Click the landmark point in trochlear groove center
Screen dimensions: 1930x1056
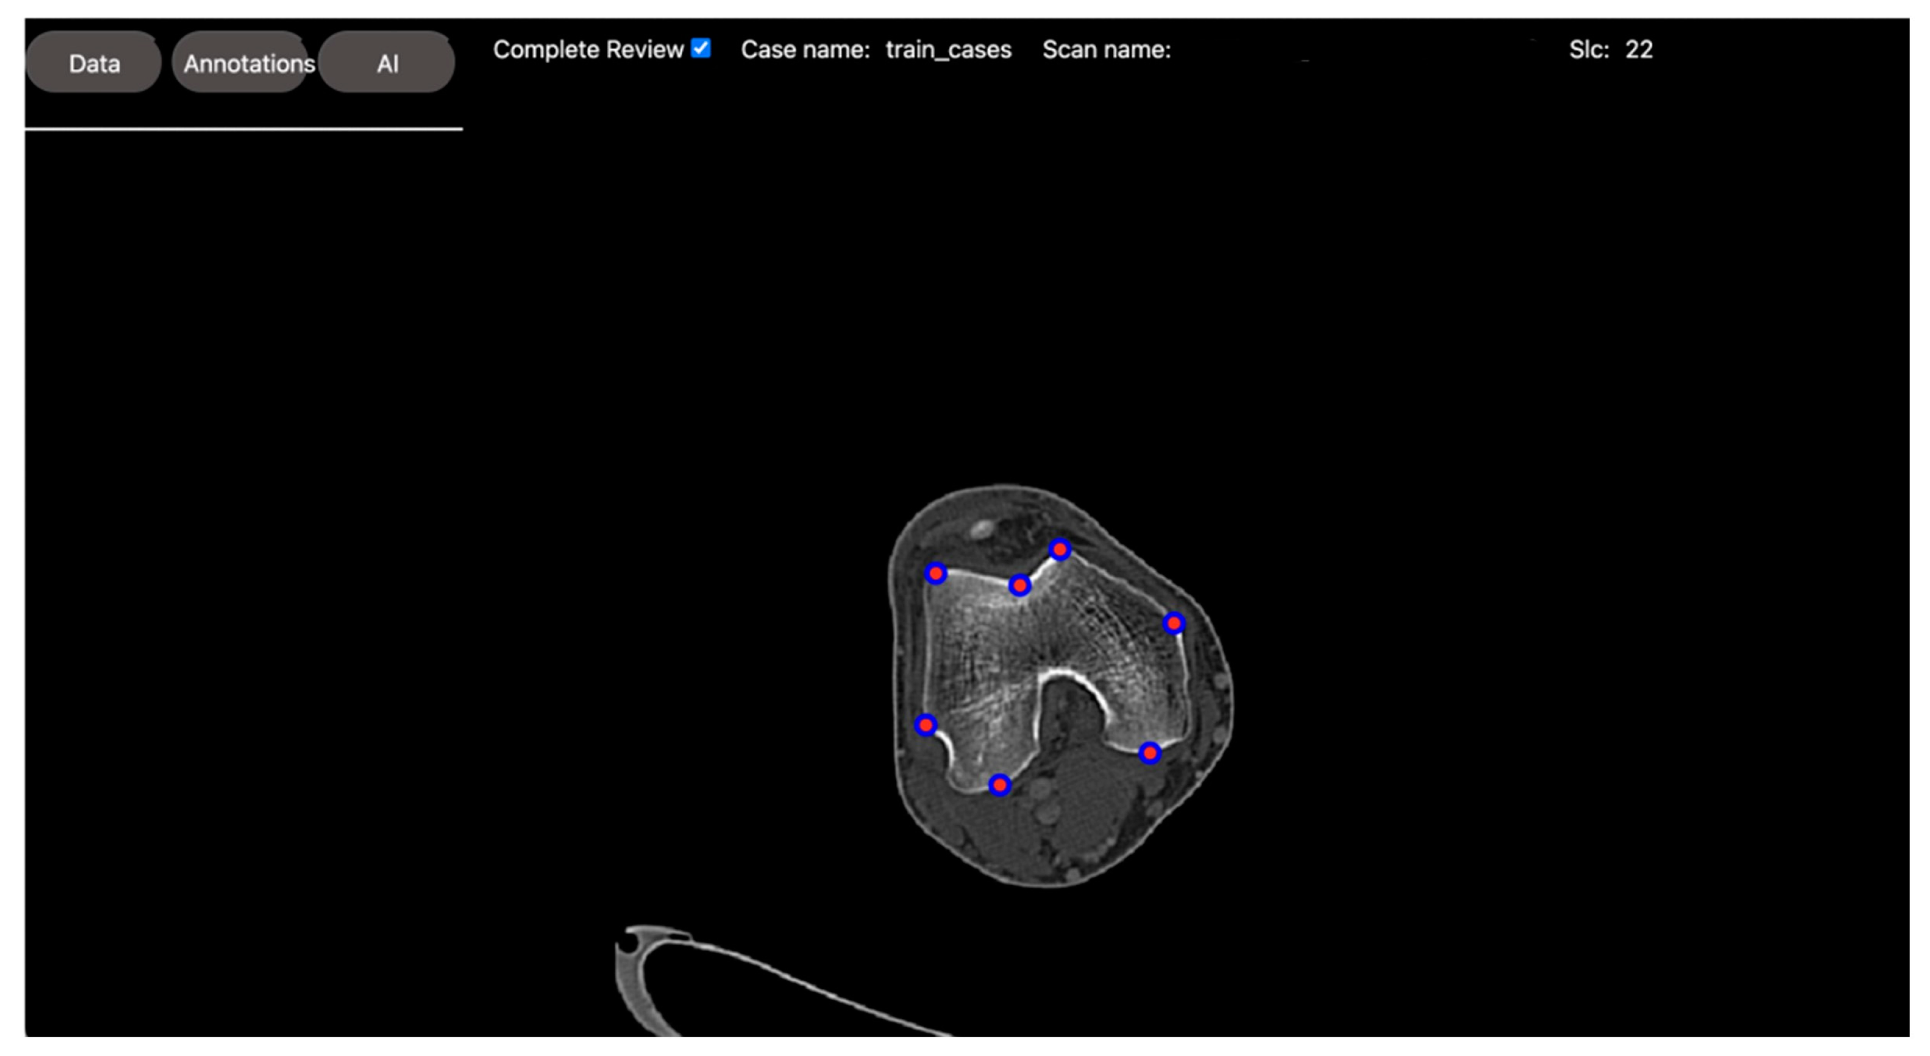coord(1020,585)
